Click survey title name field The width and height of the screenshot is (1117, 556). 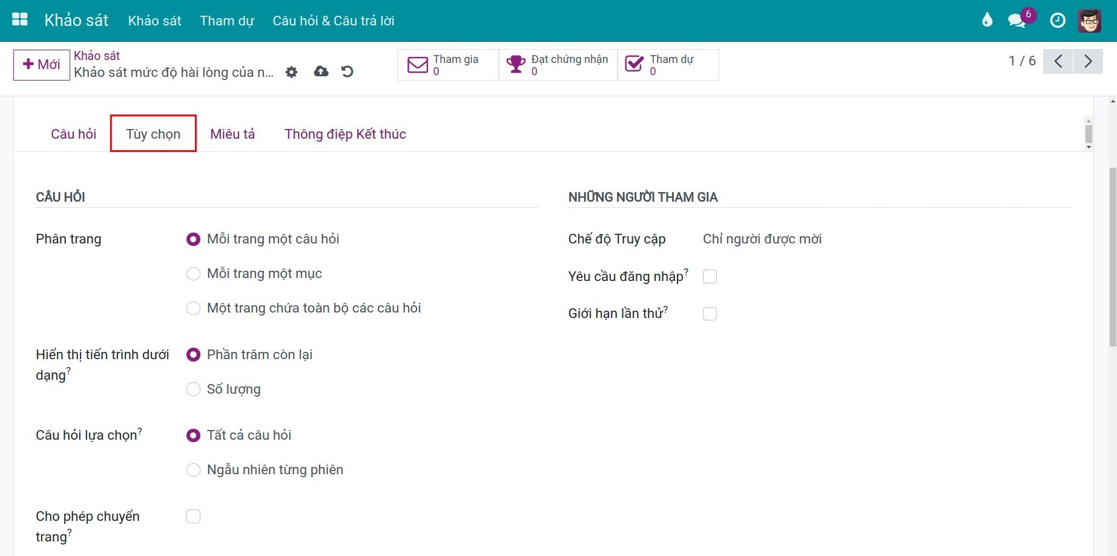[x=174, y=73]
